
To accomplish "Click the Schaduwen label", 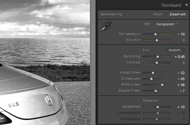I will click(131, 79).
